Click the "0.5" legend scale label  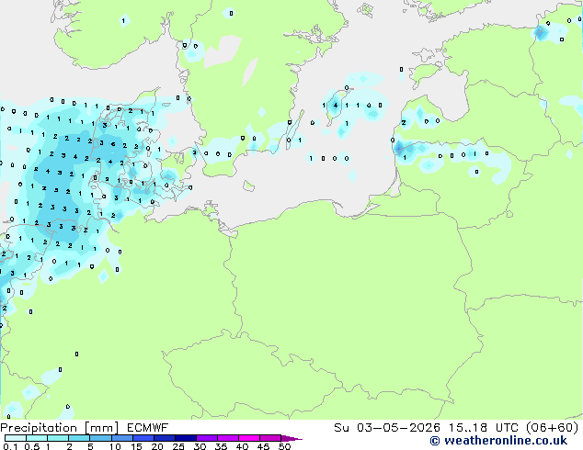(x=32, y=446)
